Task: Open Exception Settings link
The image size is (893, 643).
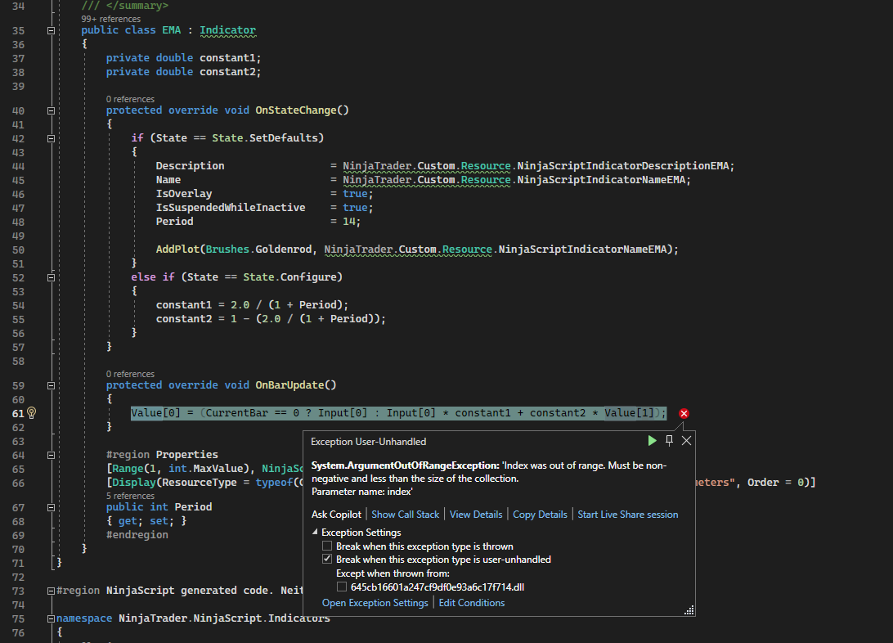Action: (x=375, y=603)
